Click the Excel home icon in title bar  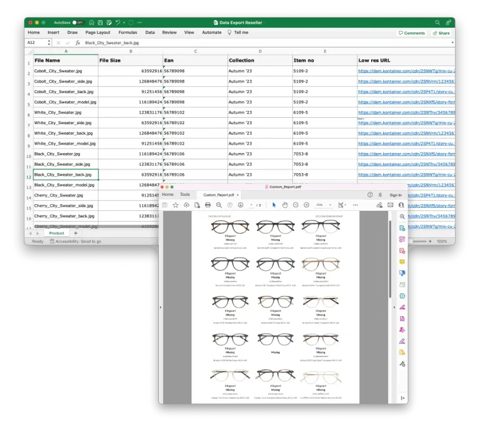tap(91, 23)
